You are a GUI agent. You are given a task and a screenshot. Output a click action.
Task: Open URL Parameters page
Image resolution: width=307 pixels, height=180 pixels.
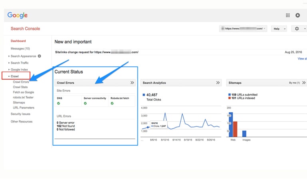[24, 108]
